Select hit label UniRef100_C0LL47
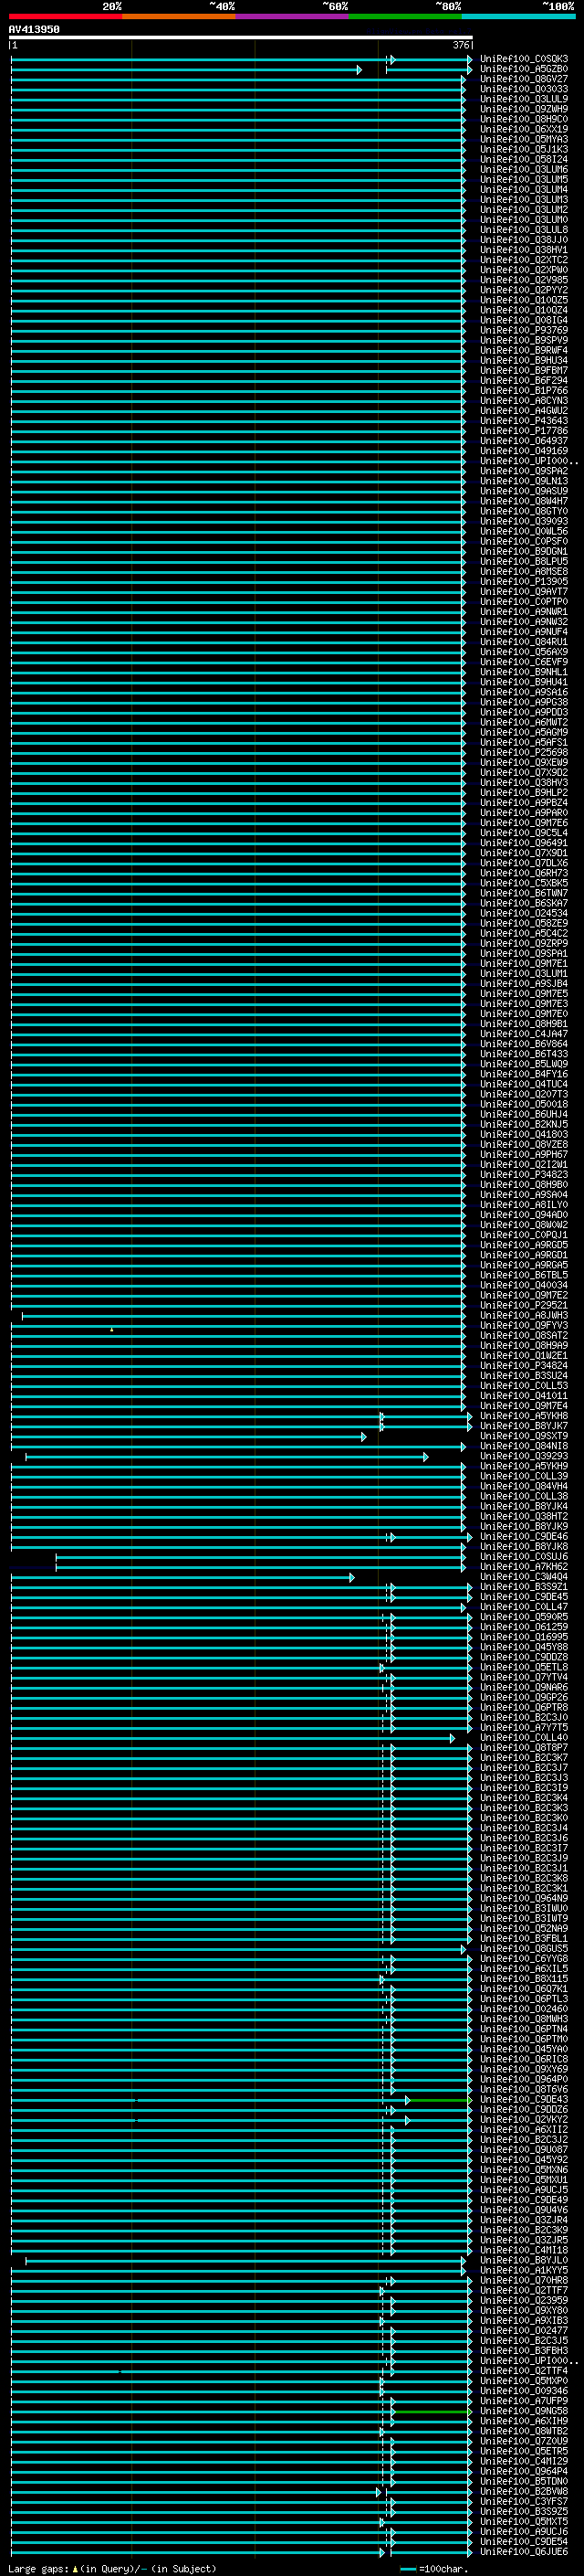This screenshot has width=584, height=2576. click(524, 1607)
